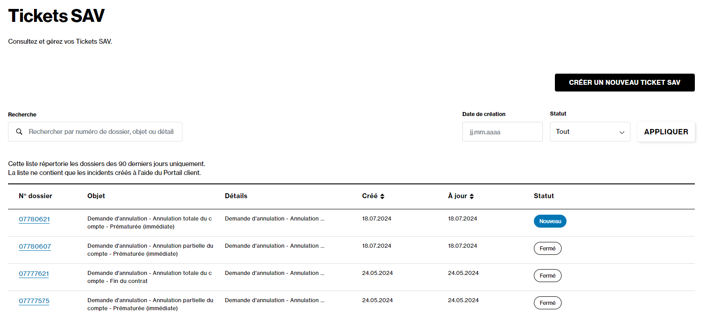Click Détails cell of ticket 07777575
Image resolution: width=702 pixels, height=316 pixels.
[x=275, y=300]
